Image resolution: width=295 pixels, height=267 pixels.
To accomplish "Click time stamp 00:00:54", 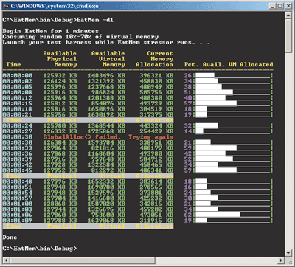I will click(18, 193).
